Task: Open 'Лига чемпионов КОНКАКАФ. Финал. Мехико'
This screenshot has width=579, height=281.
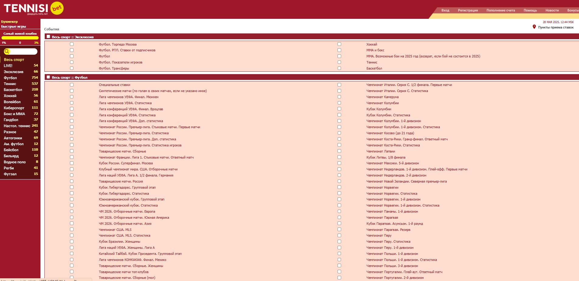Action: click(133, 260)
